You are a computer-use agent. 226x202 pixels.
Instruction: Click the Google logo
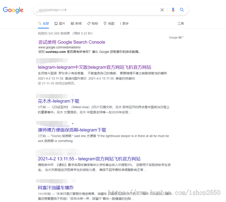13,10
